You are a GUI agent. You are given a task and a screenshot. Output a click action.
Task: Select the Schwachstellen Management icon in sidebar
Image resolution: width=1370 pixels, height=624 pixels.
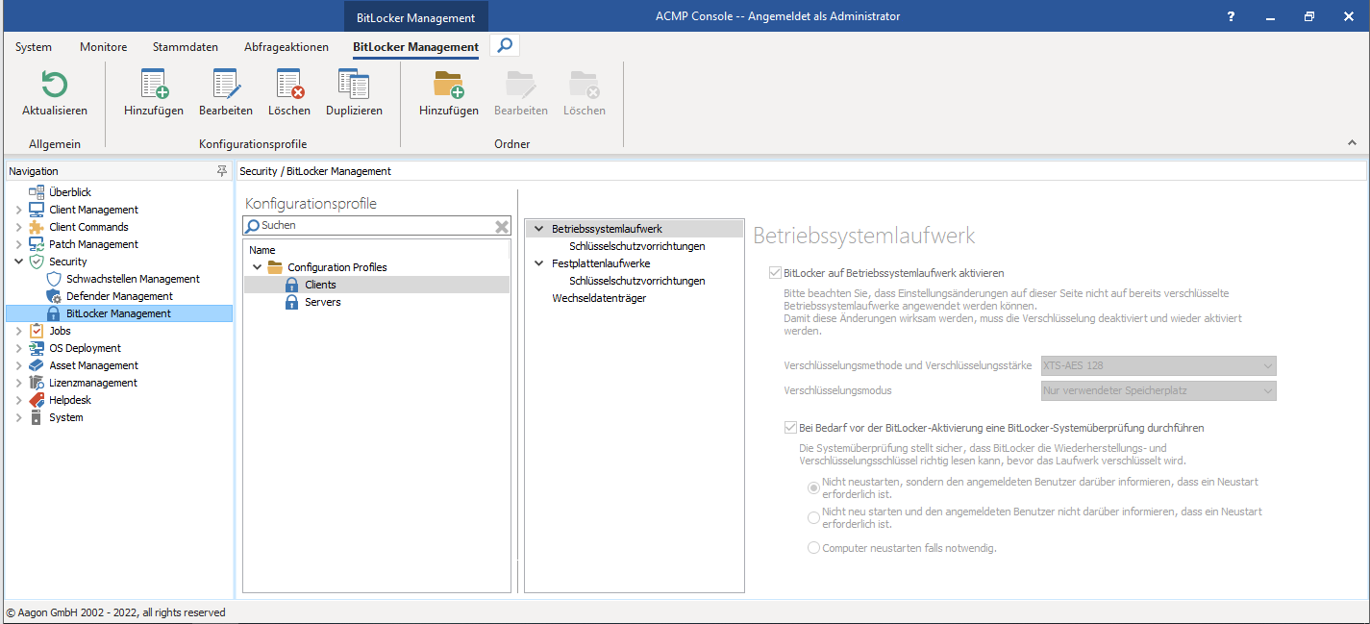tap(53, 278)
